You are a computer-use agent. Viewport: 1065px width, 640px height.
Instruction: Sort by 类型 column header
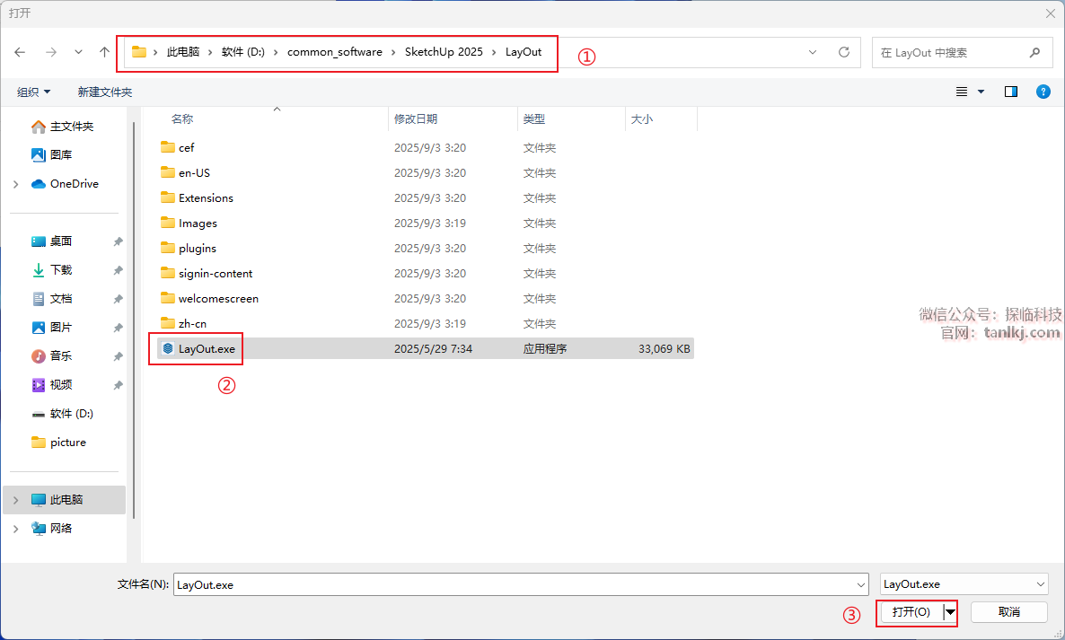point(534,118)
